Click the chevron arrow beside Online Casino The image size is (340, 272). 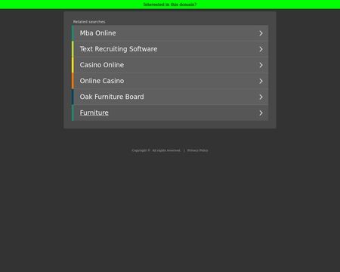point(261,81)
